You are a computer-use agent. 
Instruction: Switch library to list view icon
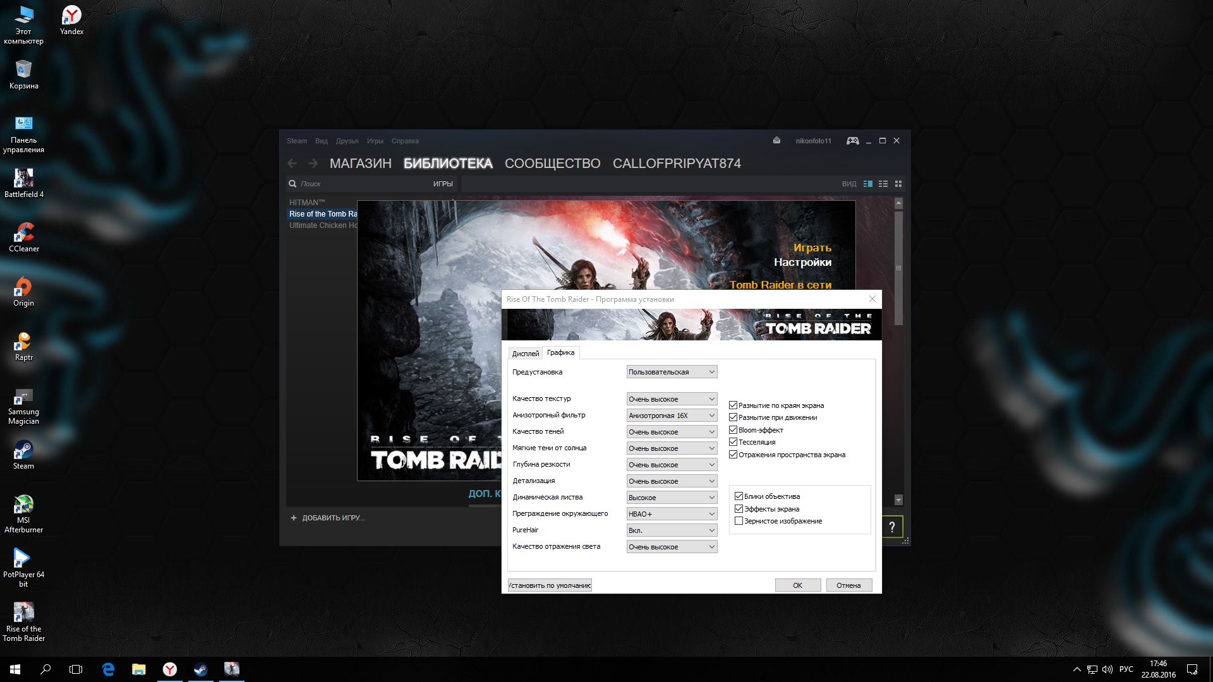point(883,184)
